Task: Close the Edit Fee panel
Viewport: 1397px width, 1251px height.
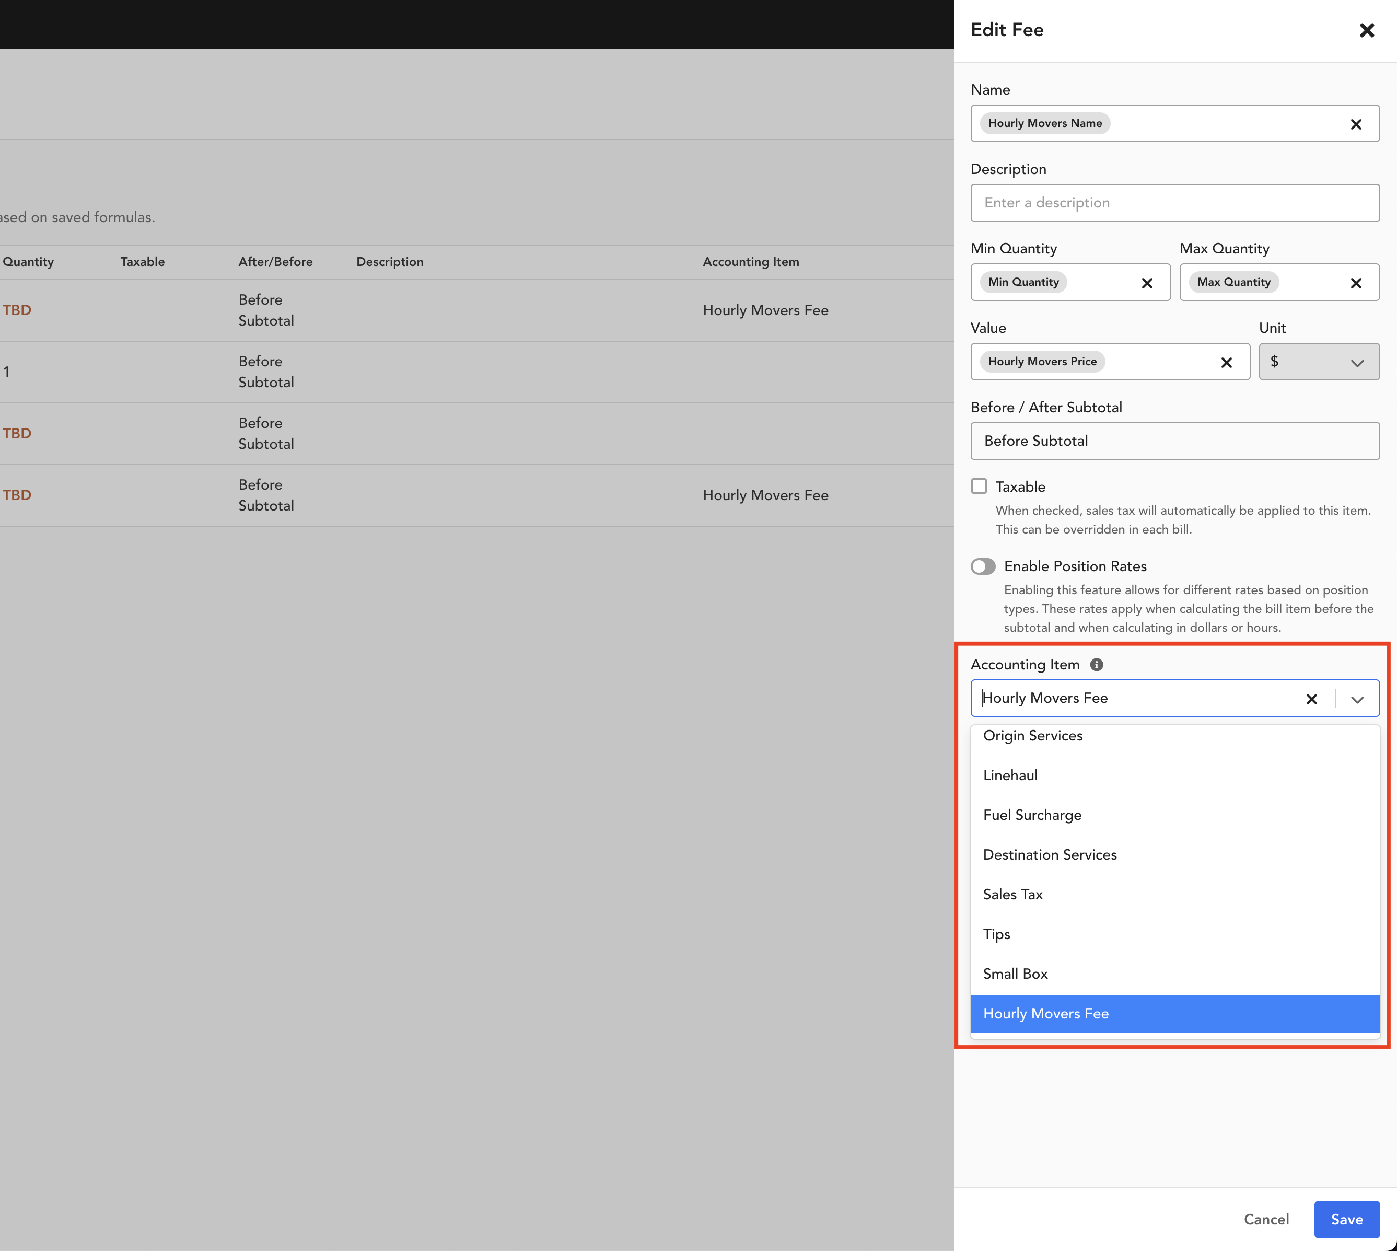Action: coord(1366,30)
